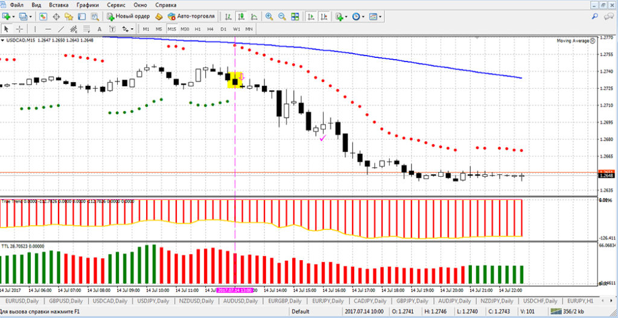618x318 pixels.
Task: Click the Templates icon
Action: click(x=372, y=16)
